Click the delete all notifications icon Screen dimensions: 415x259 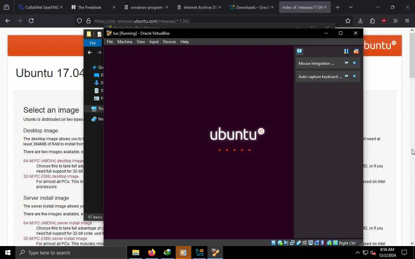pyautogui.click(x=356, y=51)
